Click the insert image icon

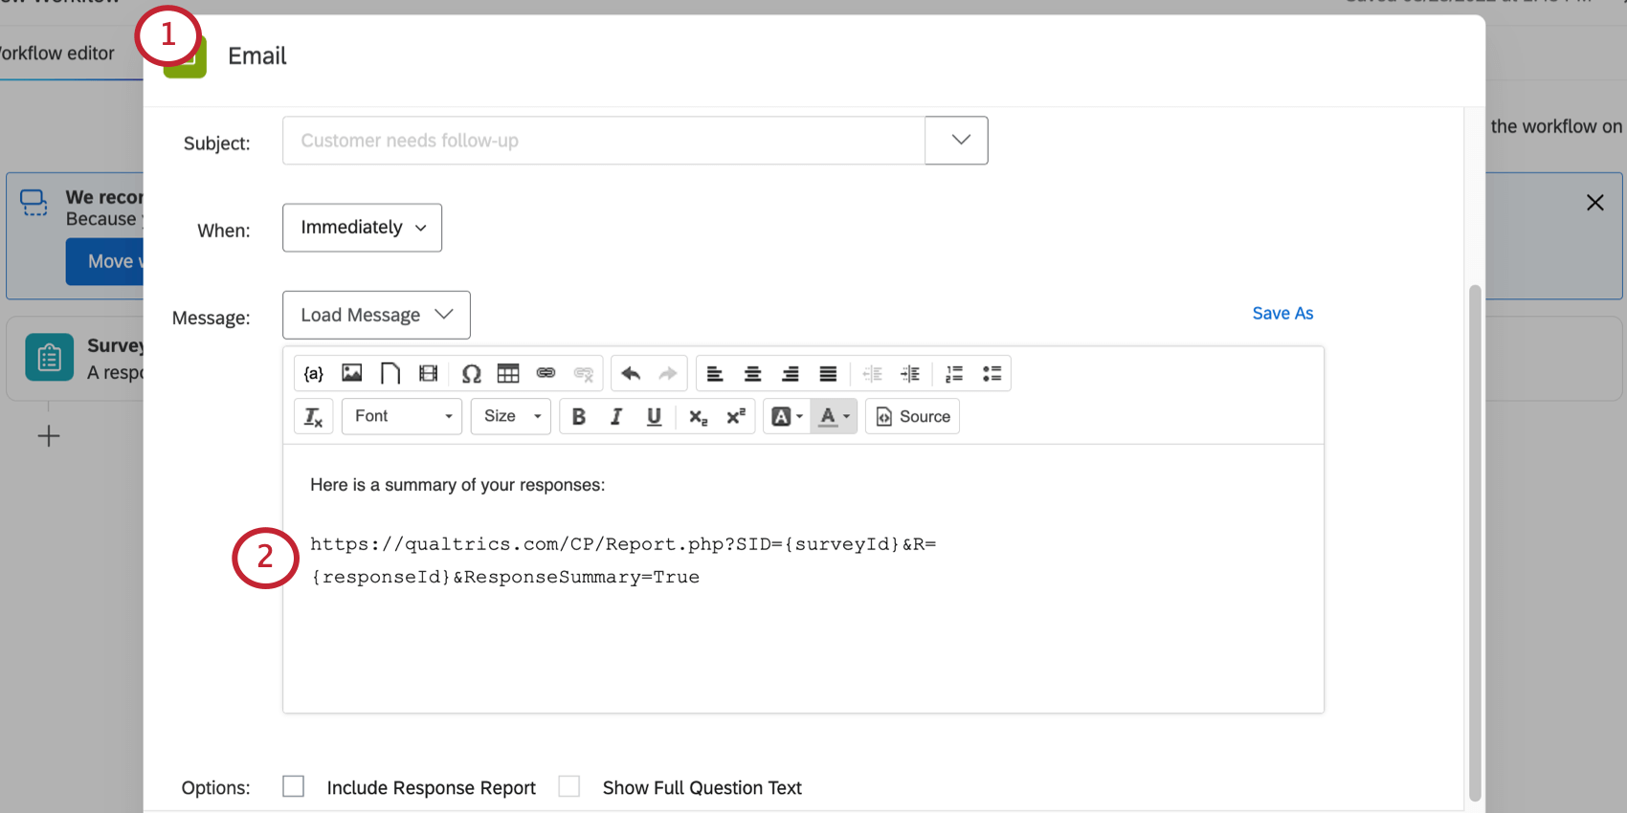tap(352, 374)
